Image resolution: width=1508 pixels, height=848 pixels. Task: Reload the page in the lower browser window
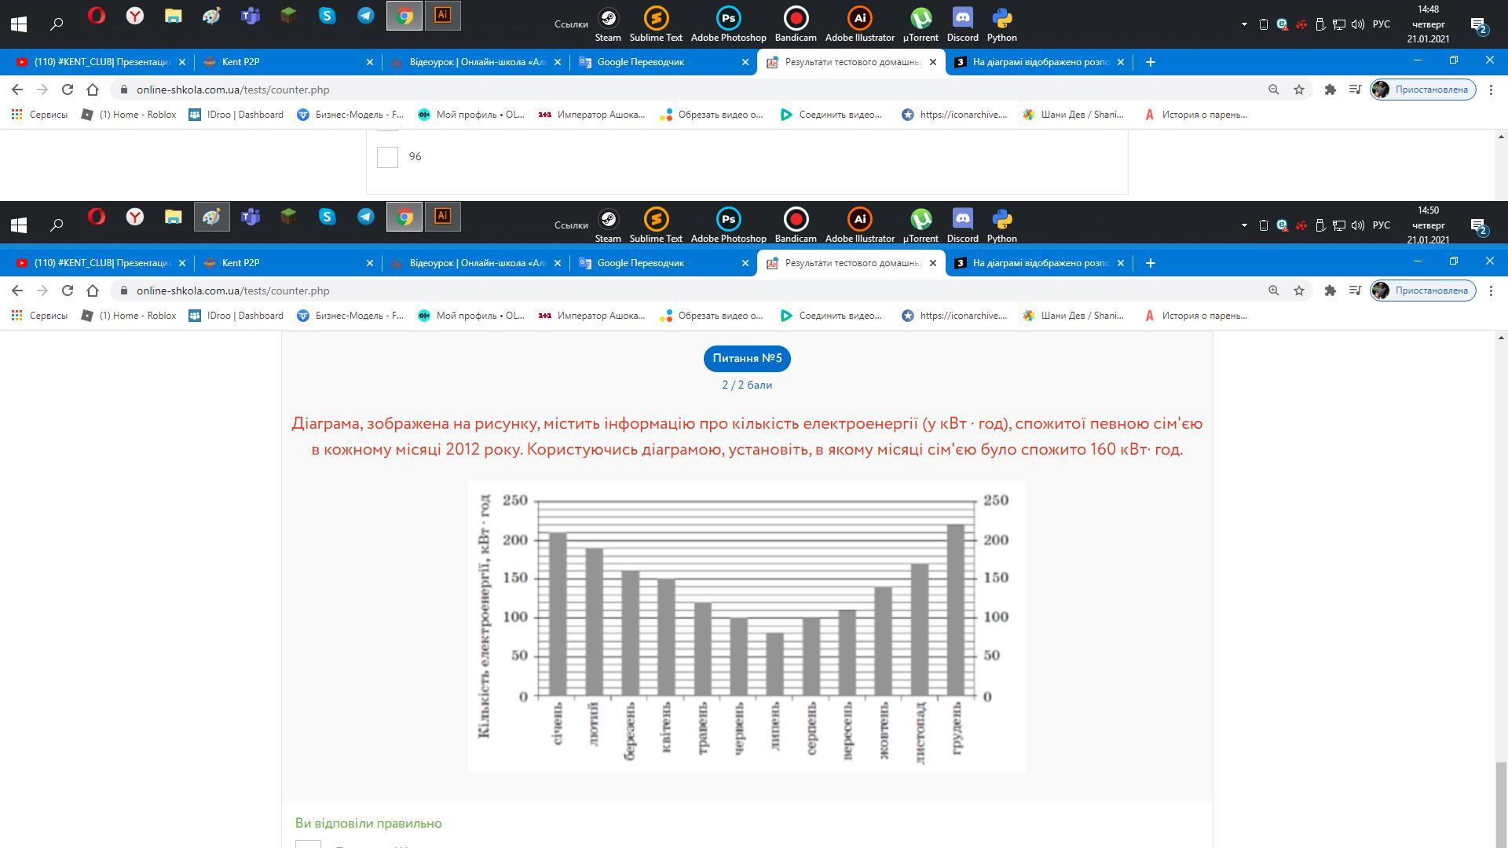point(68,291)
